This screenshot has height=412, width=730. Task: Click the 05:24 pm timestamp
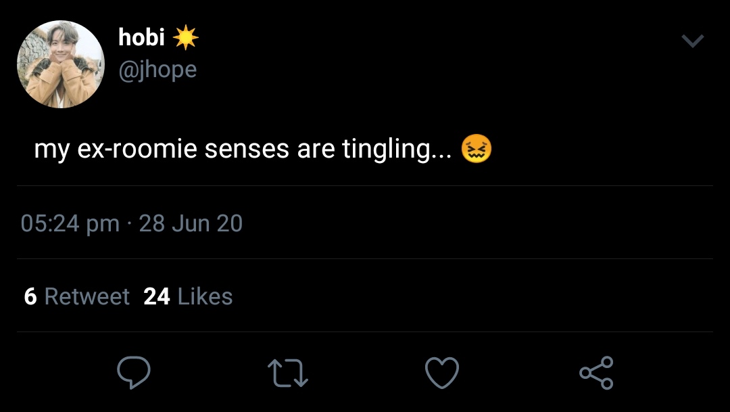click(70, 223)
